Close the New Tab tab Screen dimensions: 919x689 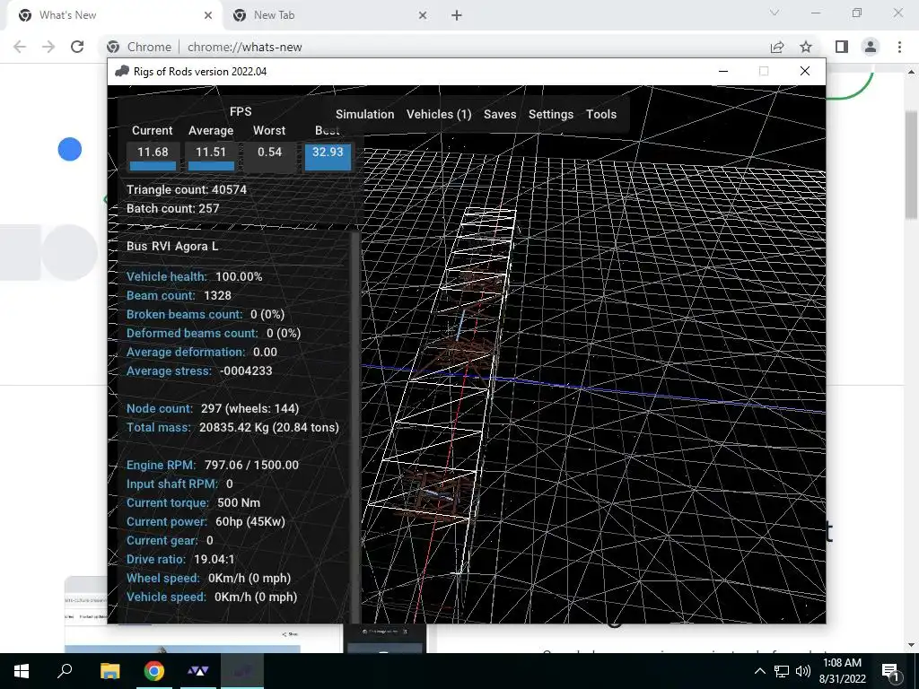(x=423, y=15)
